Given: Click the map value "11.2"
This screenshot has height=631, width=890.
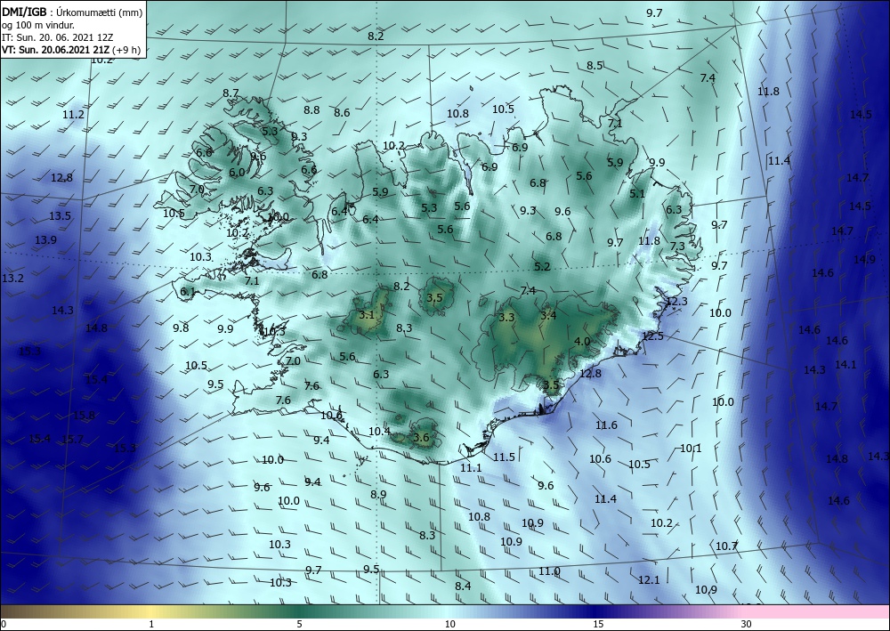Looking at the screenshot, I should (73, 115).
